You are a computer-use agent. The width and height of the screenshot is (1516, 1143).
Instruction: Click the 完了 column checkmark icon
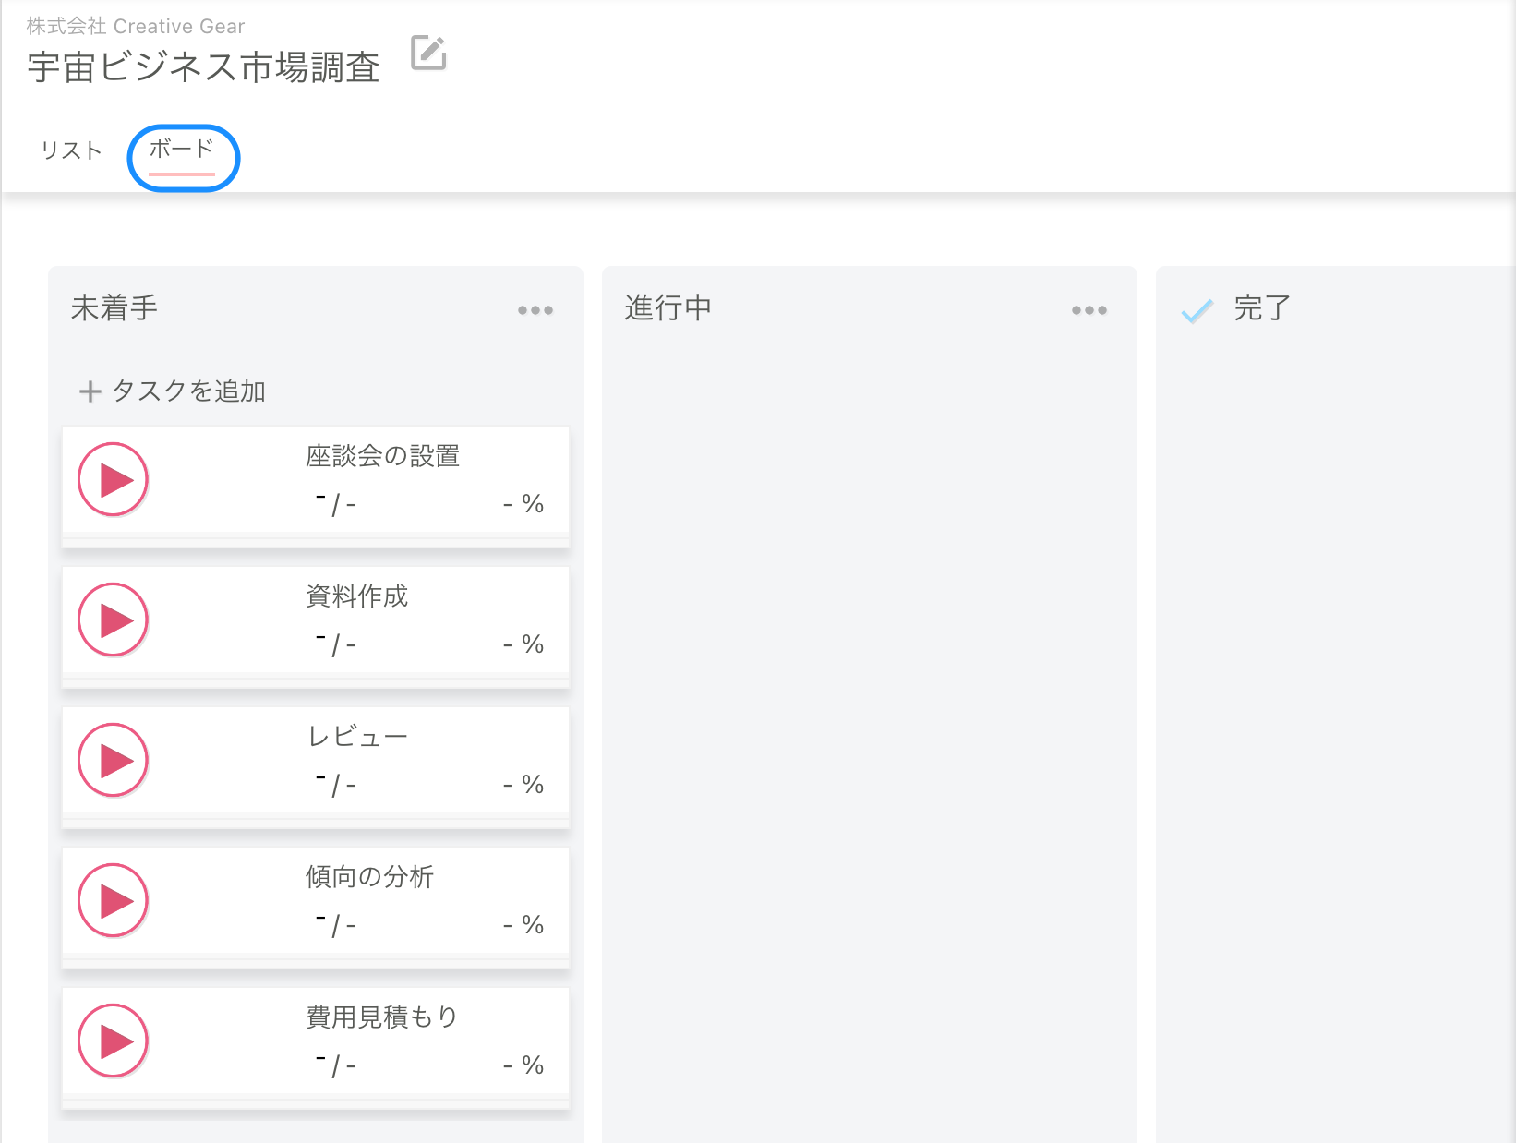tap(1197, 311)
